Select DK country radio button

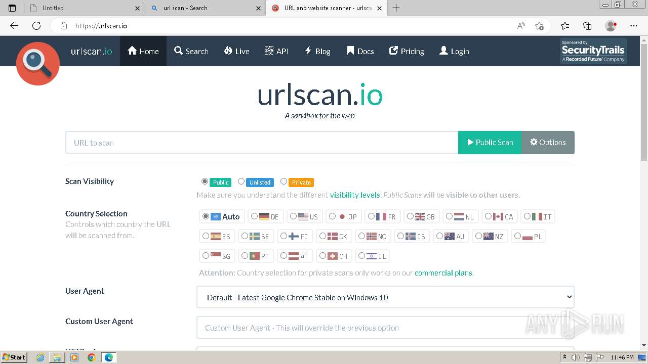[322, 236]
